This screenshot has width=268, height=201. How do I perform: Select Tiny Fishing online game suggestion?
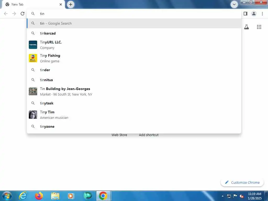point(134,58)
